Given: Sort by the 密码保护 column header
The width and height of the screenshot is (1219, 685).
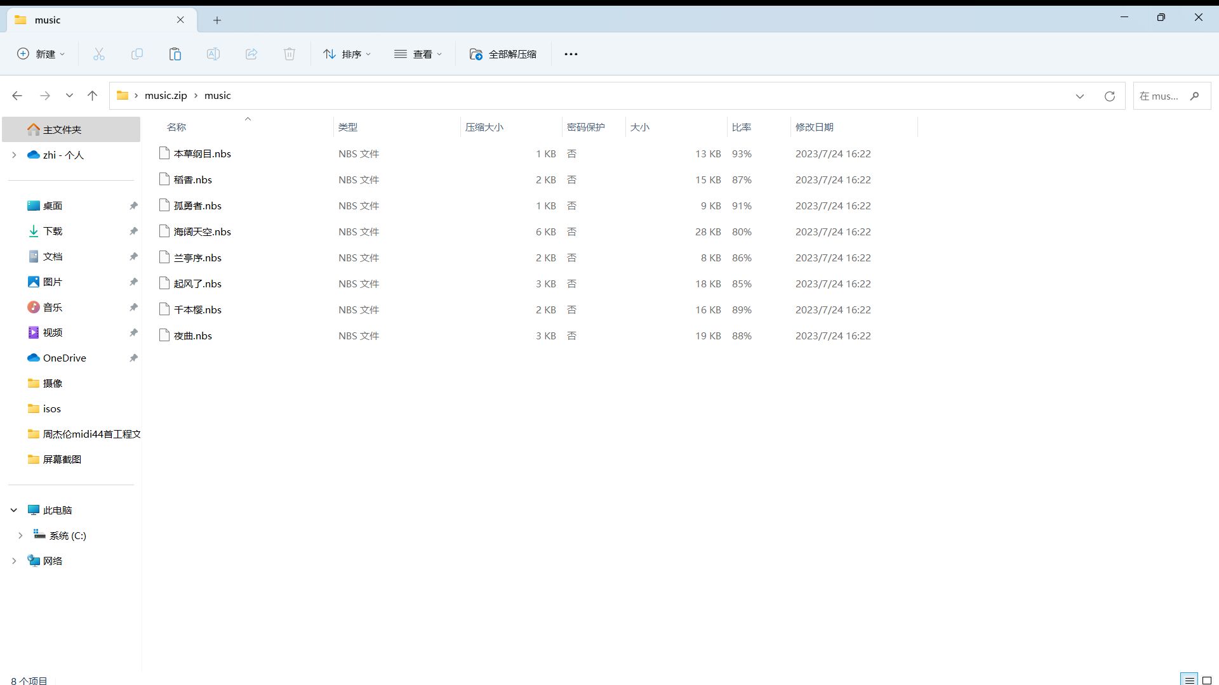Looking at the screenshot, I should (586, 127).
